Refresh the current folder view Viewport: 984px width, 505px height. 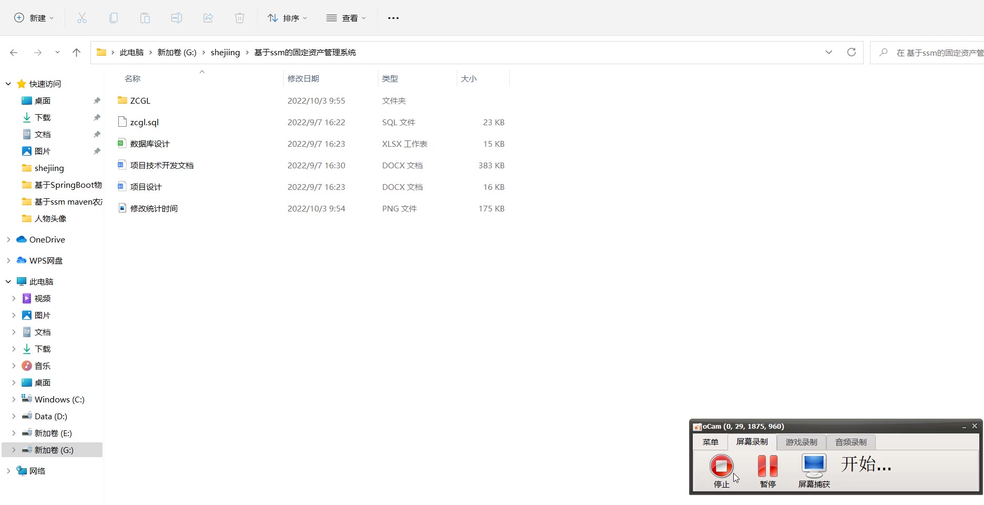pos(852,52)
